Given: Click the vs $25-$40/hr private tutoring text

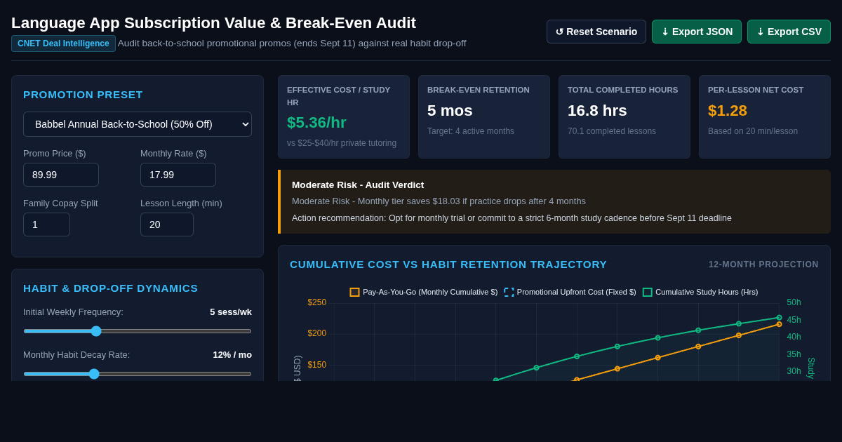Looking at the screenshot, I should [x=342, y=143].
